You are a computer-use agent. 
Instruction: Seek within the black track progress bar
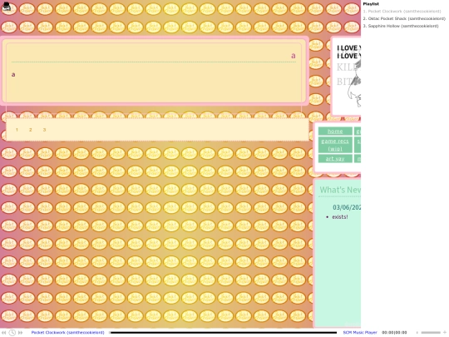coord(224,333)
